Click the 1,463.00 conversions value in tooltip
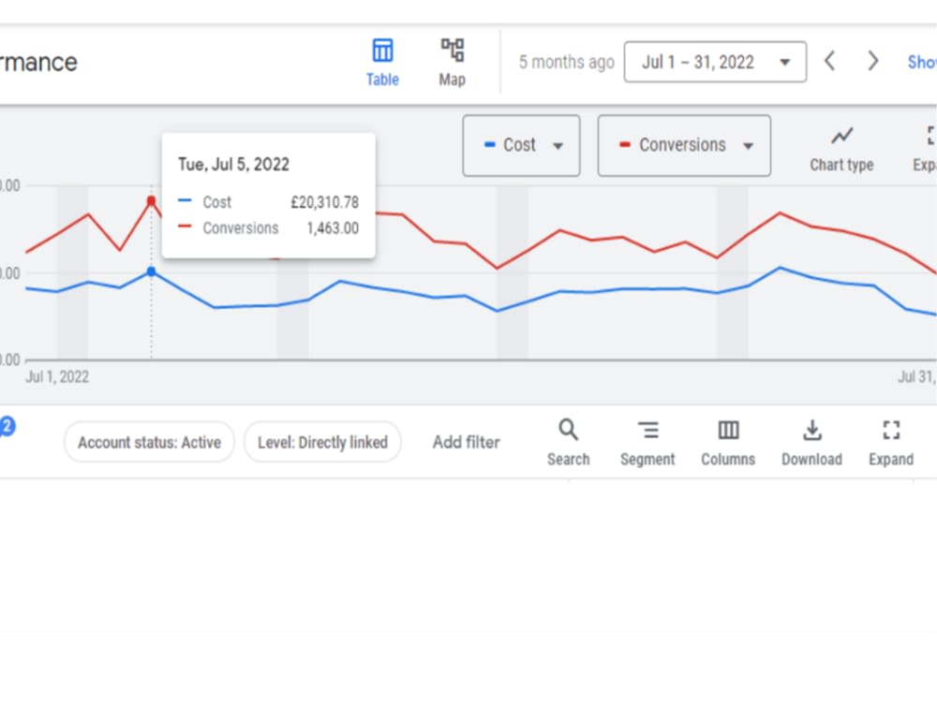The width and height of the screenshot is (937, 702). (333, 228)
